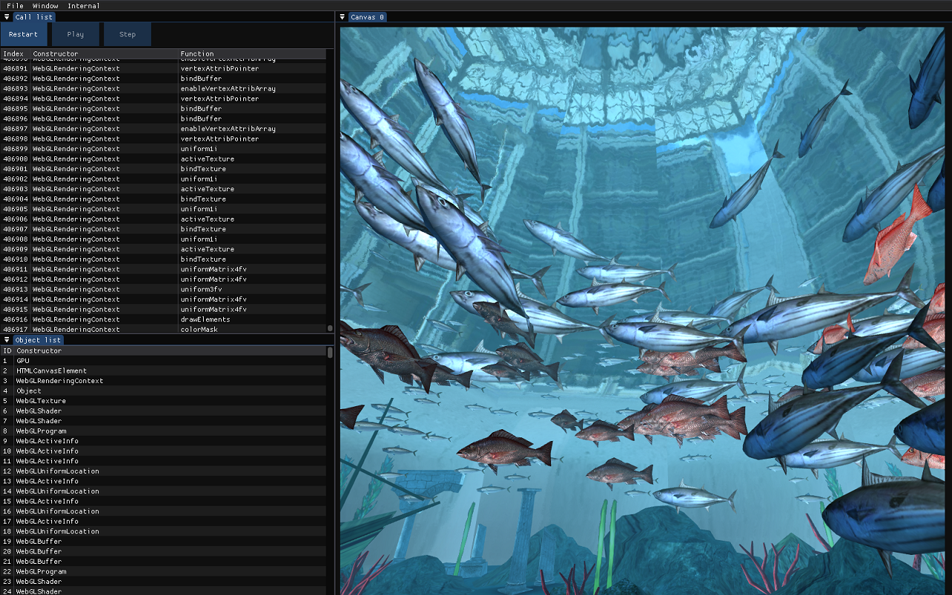Select the Canvas 0 tab
952x595 pixels.
[367, 17]
